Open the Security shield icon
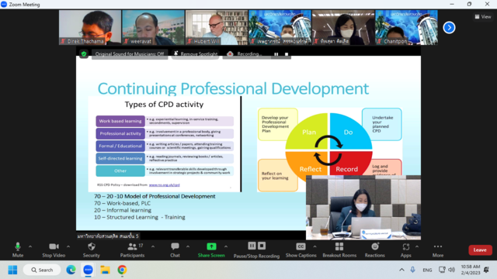Screen dimensions: 497x279 tap(92, 246)
